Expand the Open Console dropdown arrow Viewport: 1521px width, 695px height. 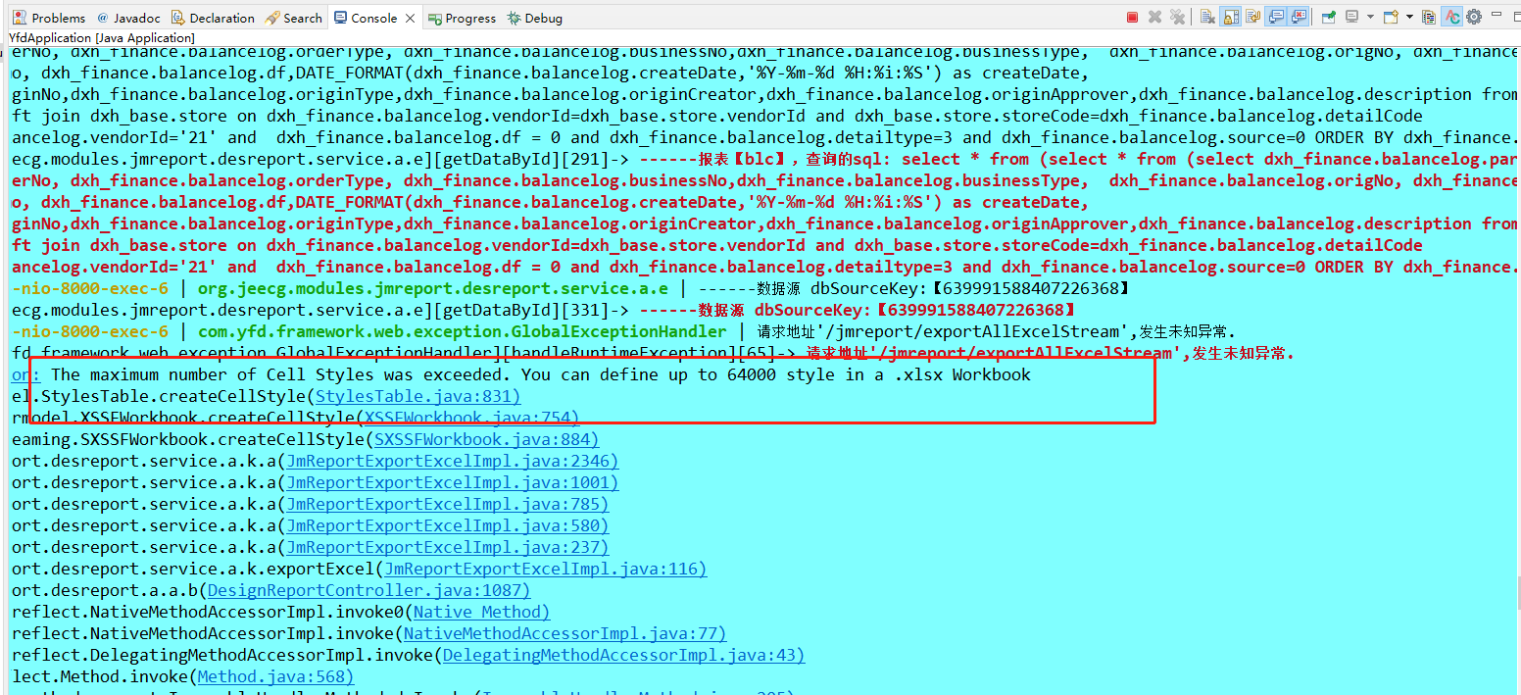pos(1409,17)
